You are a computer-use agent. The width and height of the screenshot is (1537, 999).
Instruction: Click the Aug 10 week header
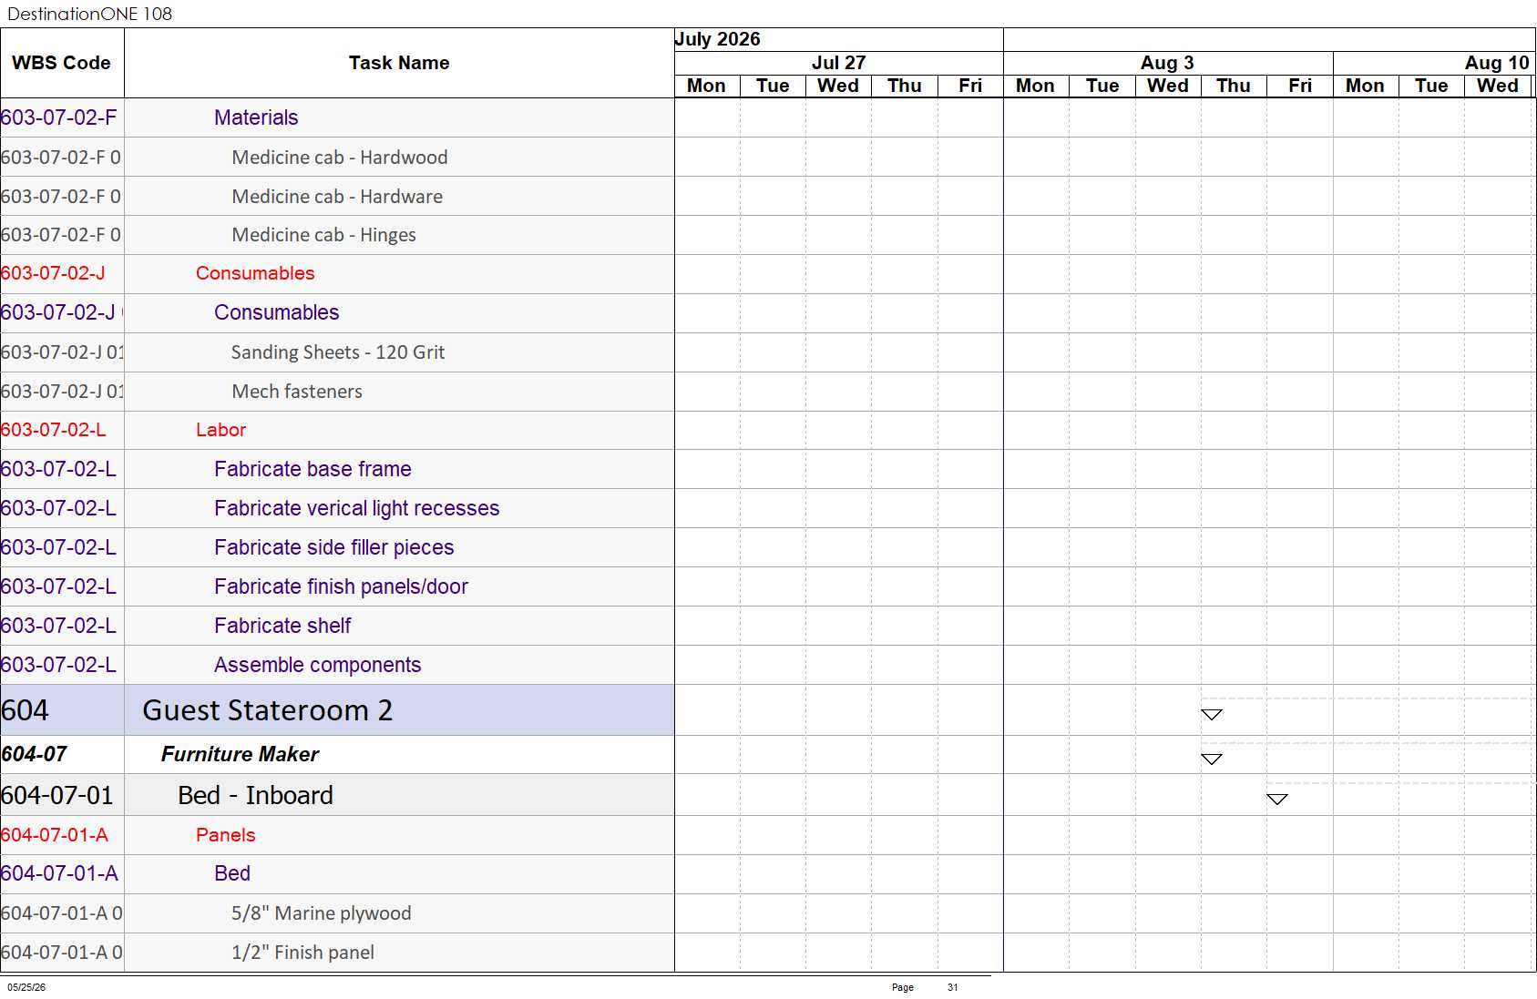pyautogui.click(x=1435, y=63)
